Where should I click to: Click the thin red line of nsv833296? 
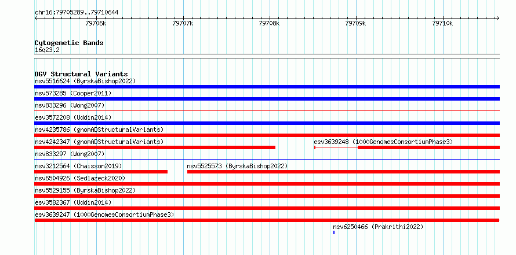click(267, 111)
